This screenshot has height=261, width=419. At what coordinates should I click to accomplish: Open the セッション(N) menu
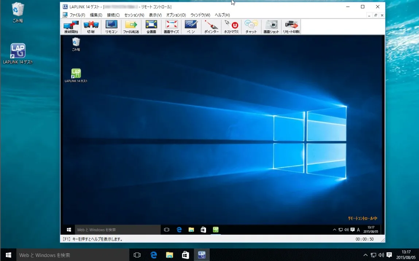[134, 15]
